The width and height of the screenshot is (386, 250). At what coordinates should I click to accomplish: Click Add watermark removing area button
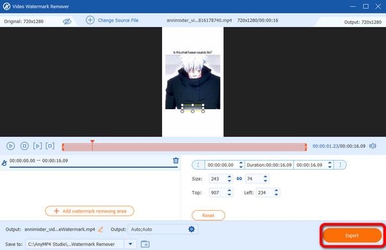pyautogui.click(x=89, y=211)
